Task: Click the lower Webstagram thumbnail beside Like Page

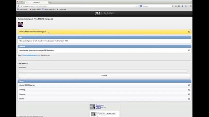Action: (x=93, y=114)
